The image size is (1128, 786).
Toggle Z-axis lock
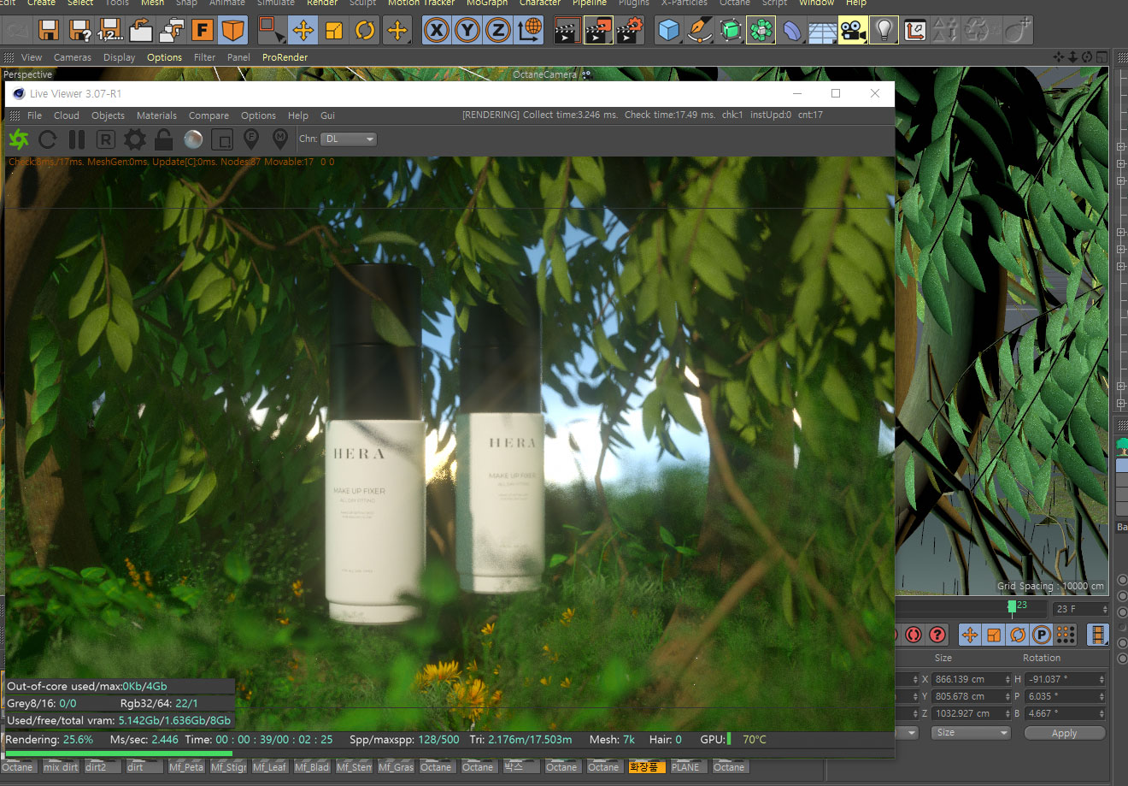click(498, 31)
